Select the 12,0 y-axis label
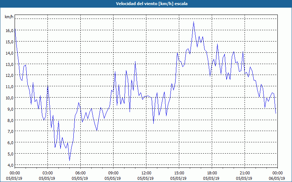Screen dimensions: 292x182 (x=9, y=75)
